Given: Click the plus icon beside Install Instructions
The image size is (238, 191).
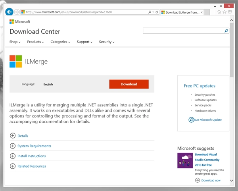Looking at the screenshot, I should pos(13,156).
